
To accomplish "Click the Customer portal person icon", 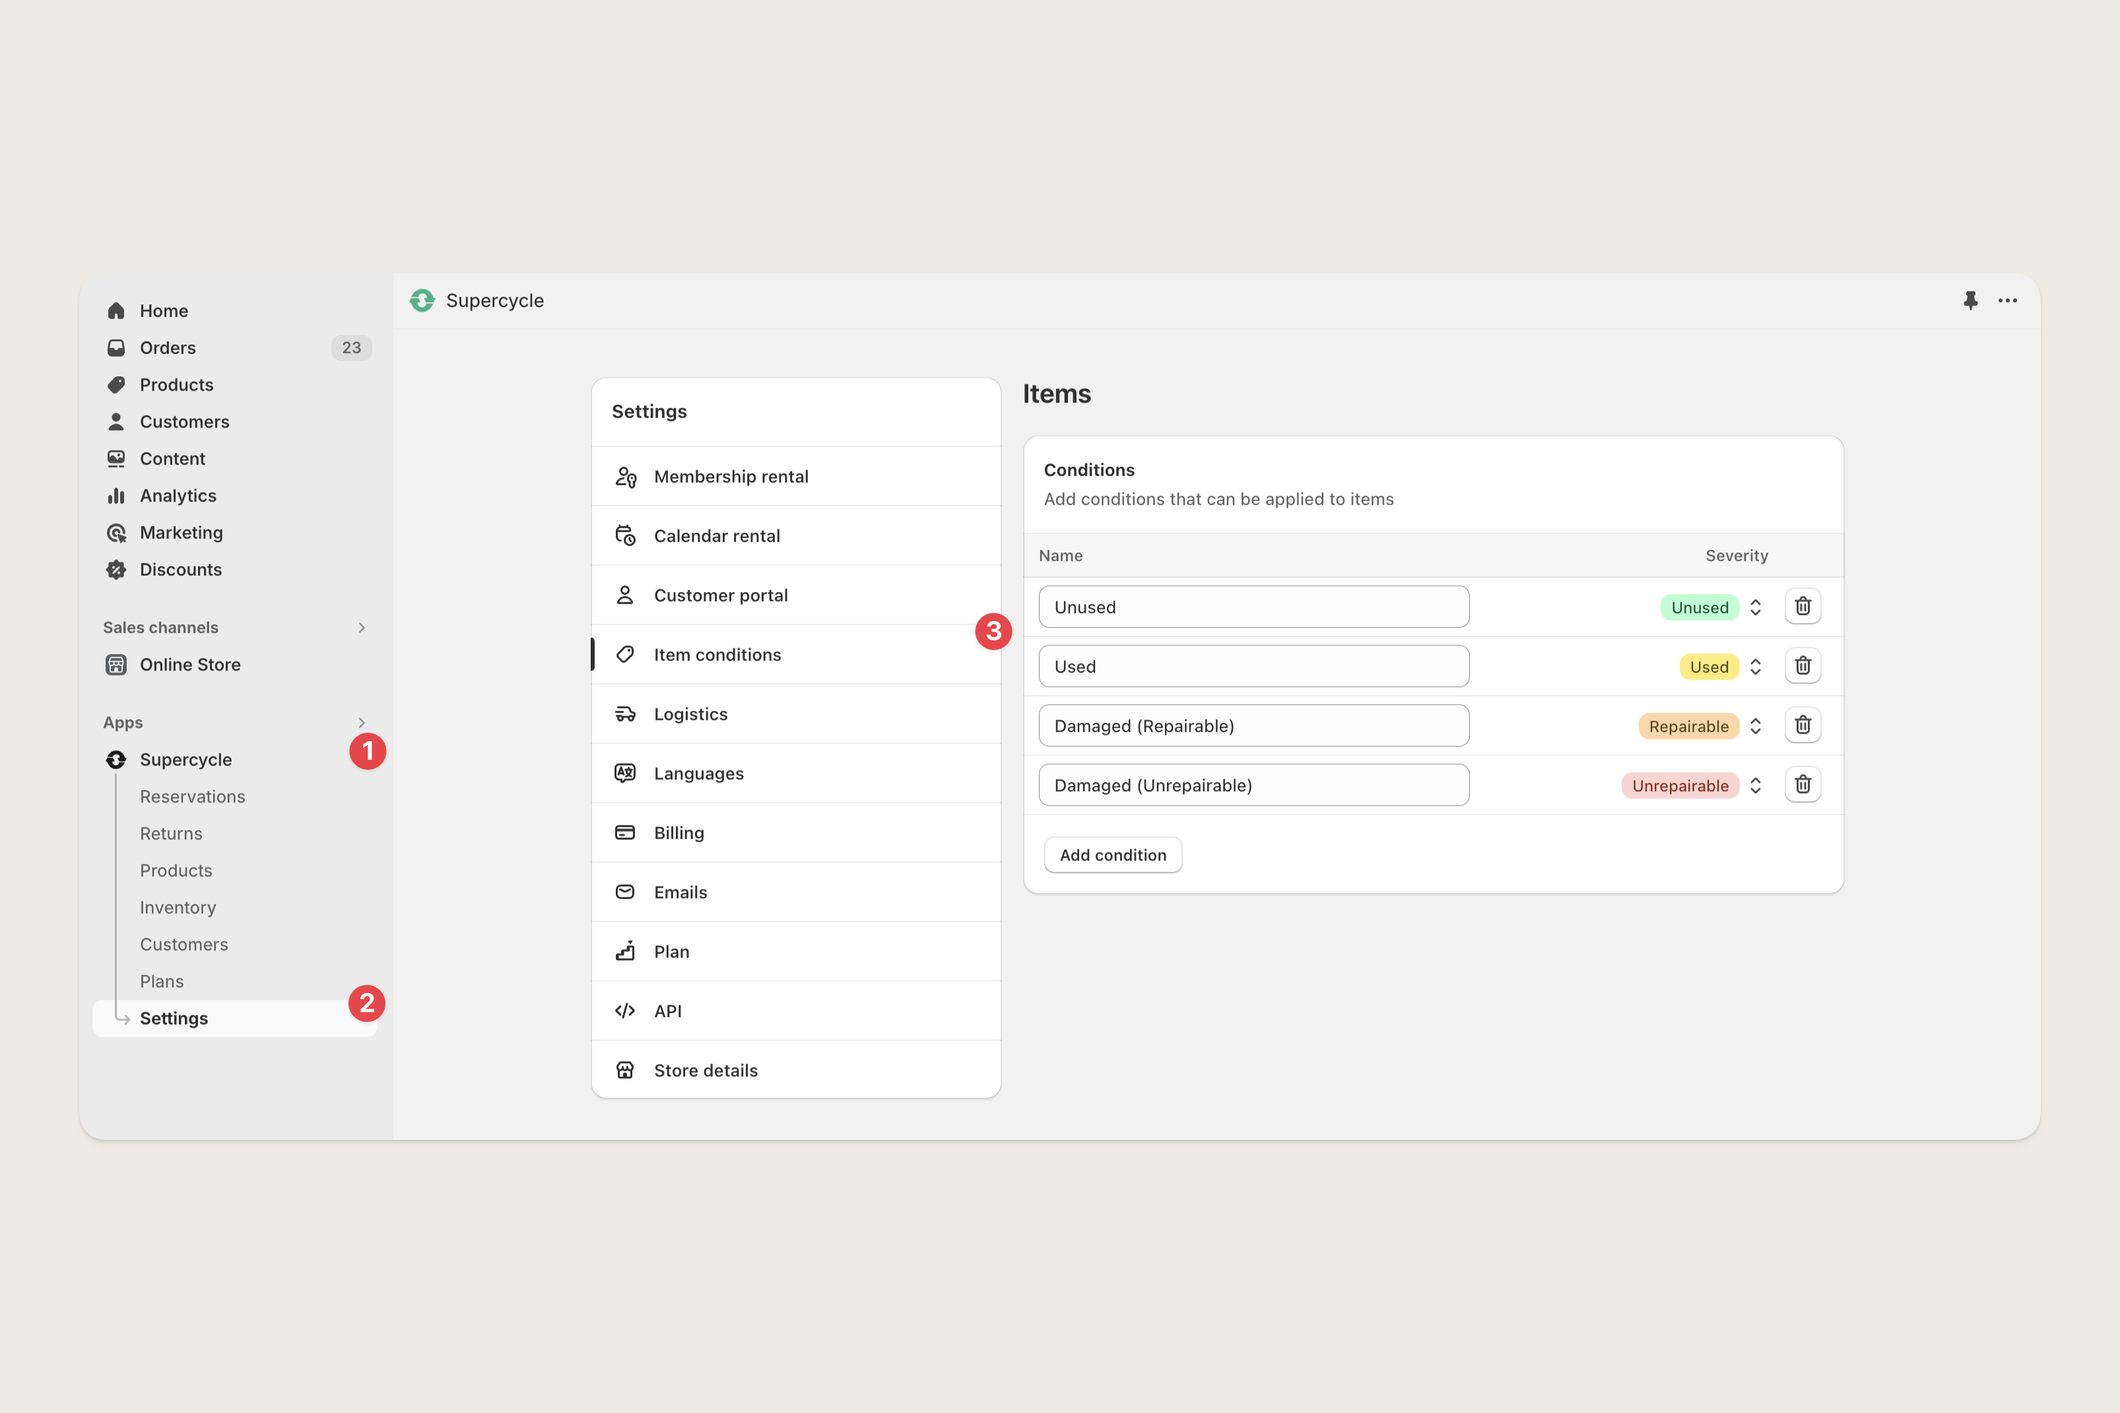I will click(625, 596).
